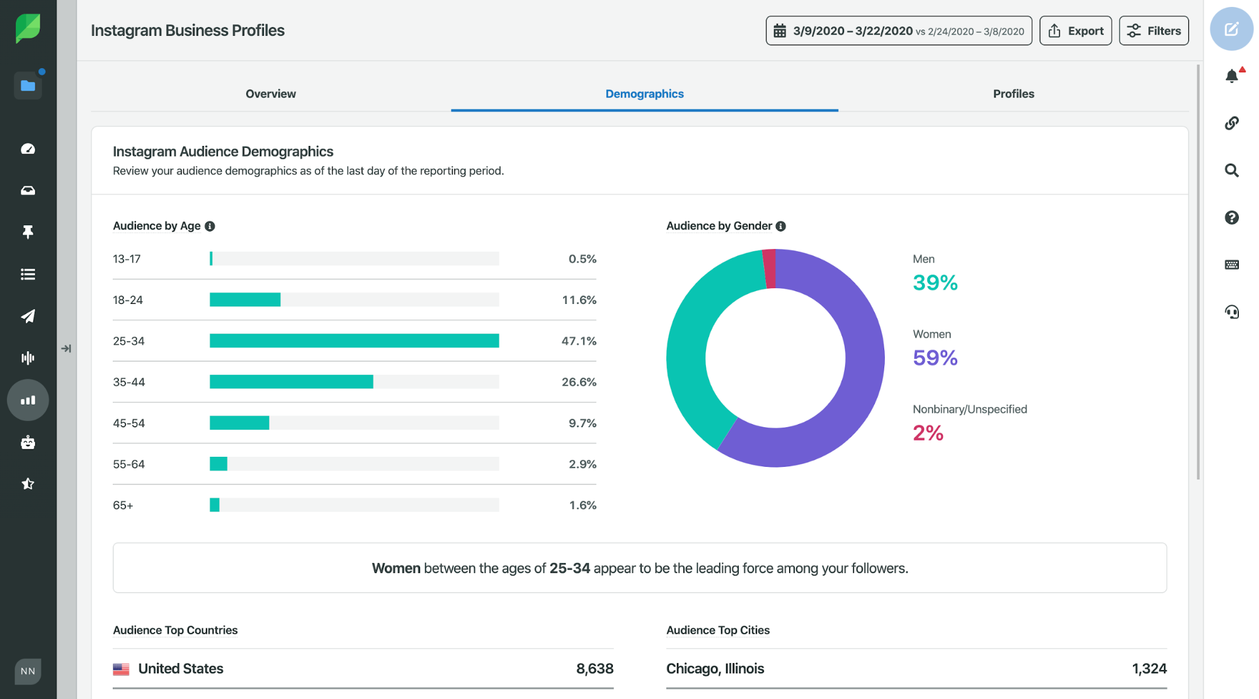Screen dimensions: 1259x699
Task: Expand the collapsed sidebar arrow
Action: (x=66, y=349)
